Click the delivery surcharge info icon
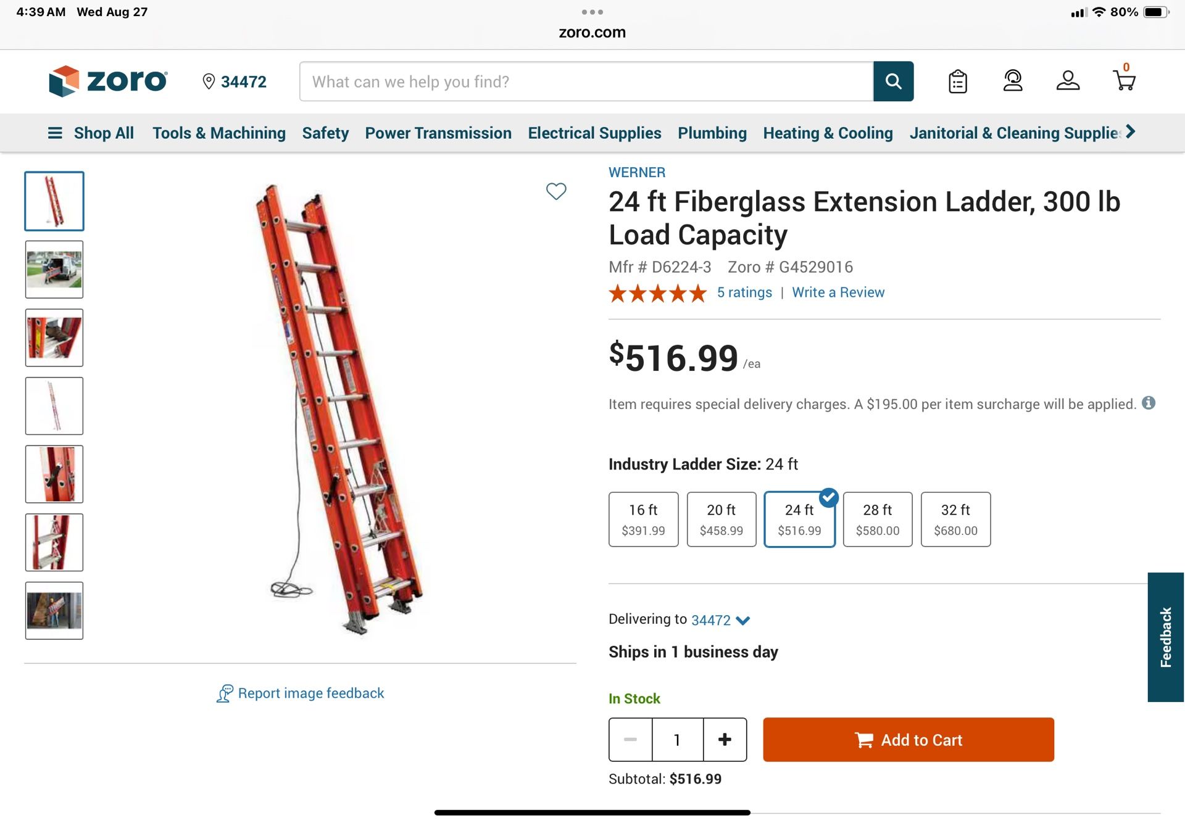The height and width of the screenshot is (823, 1185). 1149,403
